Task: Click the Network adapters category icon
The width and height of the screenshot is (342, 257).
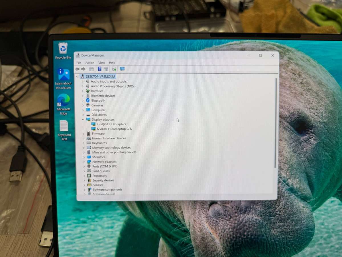Action: coord(89,162)
